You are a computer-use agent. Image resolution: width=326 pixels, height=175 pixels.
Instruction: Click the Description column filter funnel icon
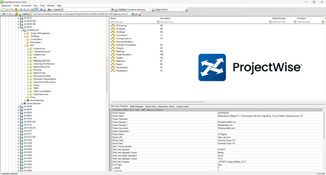(270, 22)
